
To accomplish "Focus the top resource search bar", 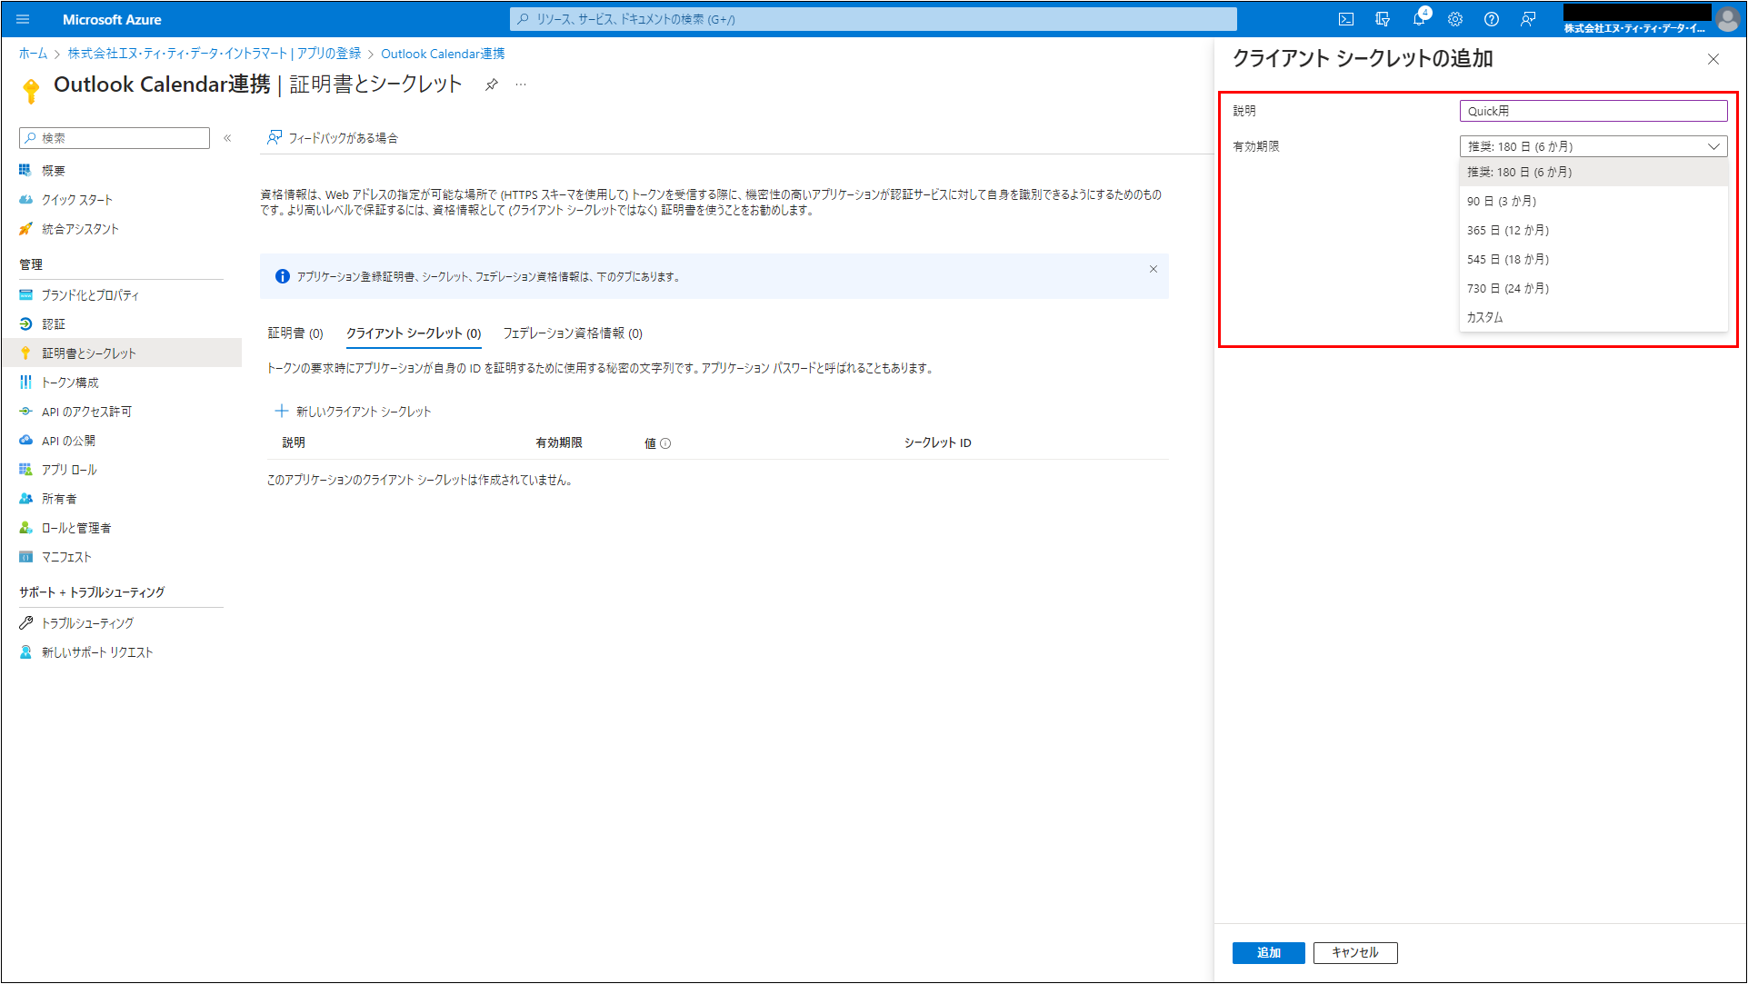I will (x=874, y=19).
